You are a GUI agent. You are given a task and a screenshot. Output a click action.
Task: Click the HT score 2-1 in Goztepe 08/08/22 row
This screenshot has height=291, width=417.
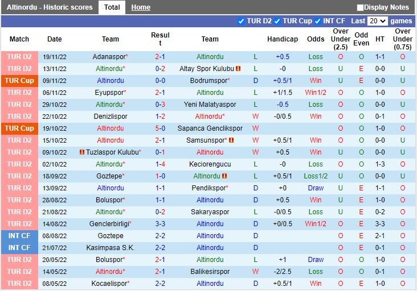click(380, 236)
